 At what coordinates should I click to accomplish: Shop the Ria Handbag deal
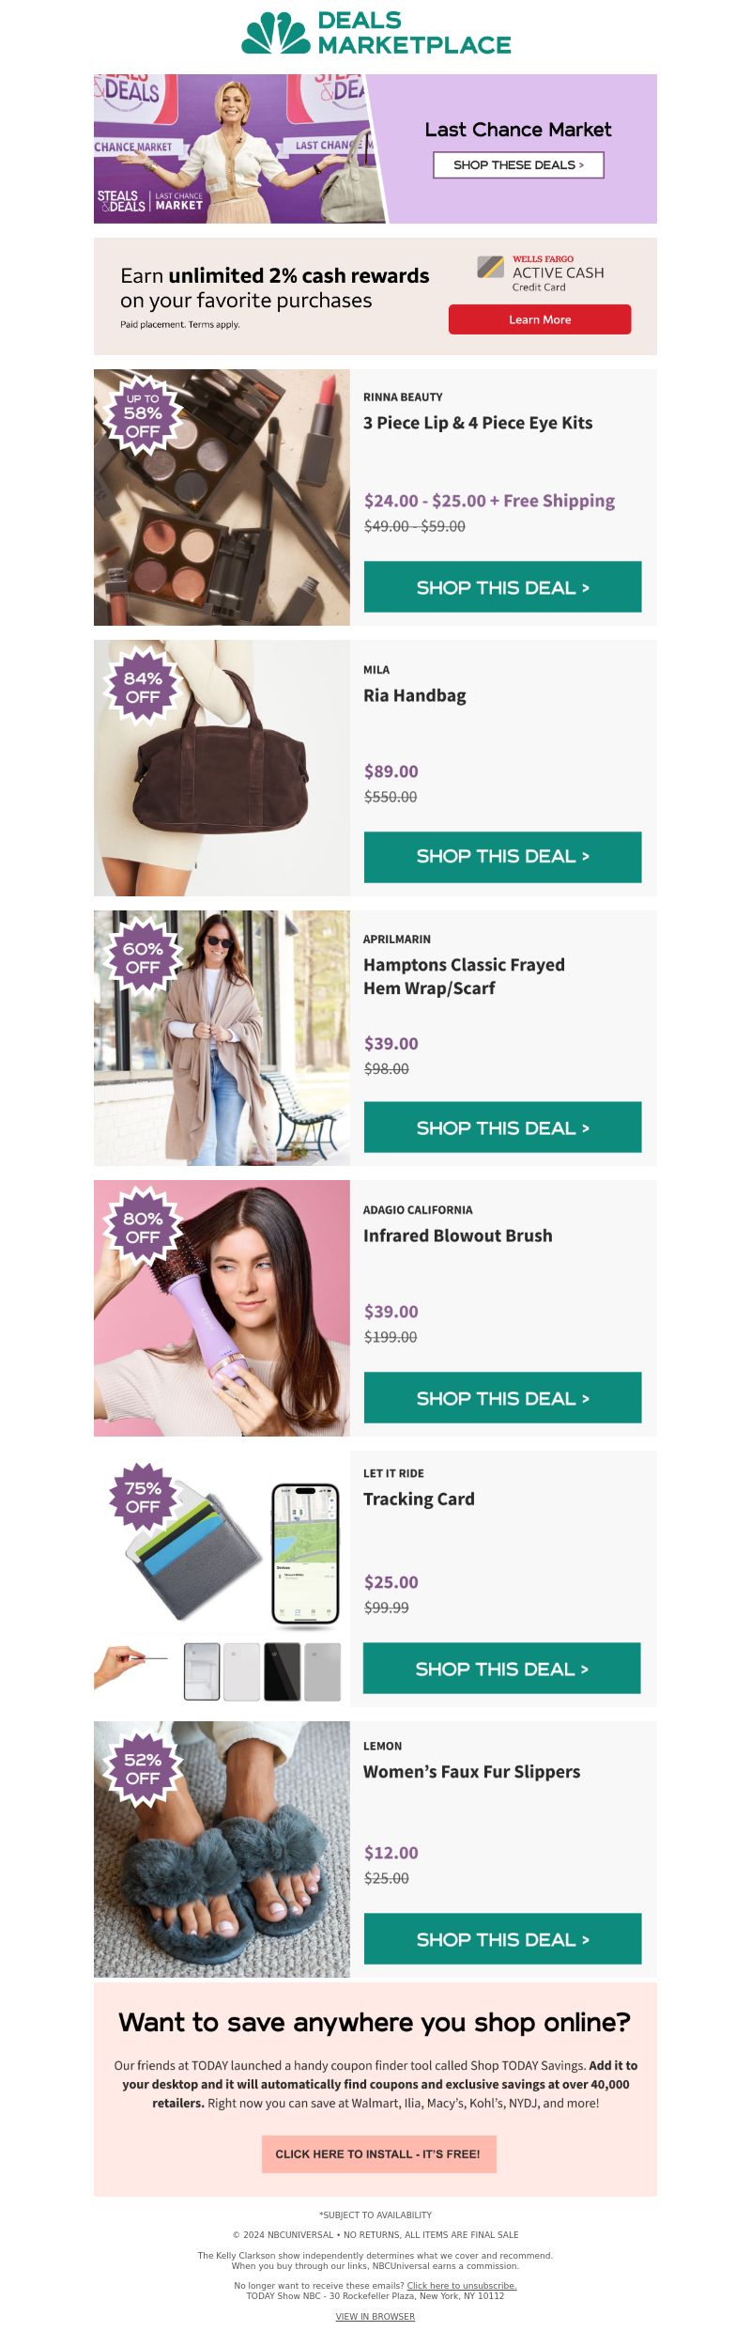(503, 857)
